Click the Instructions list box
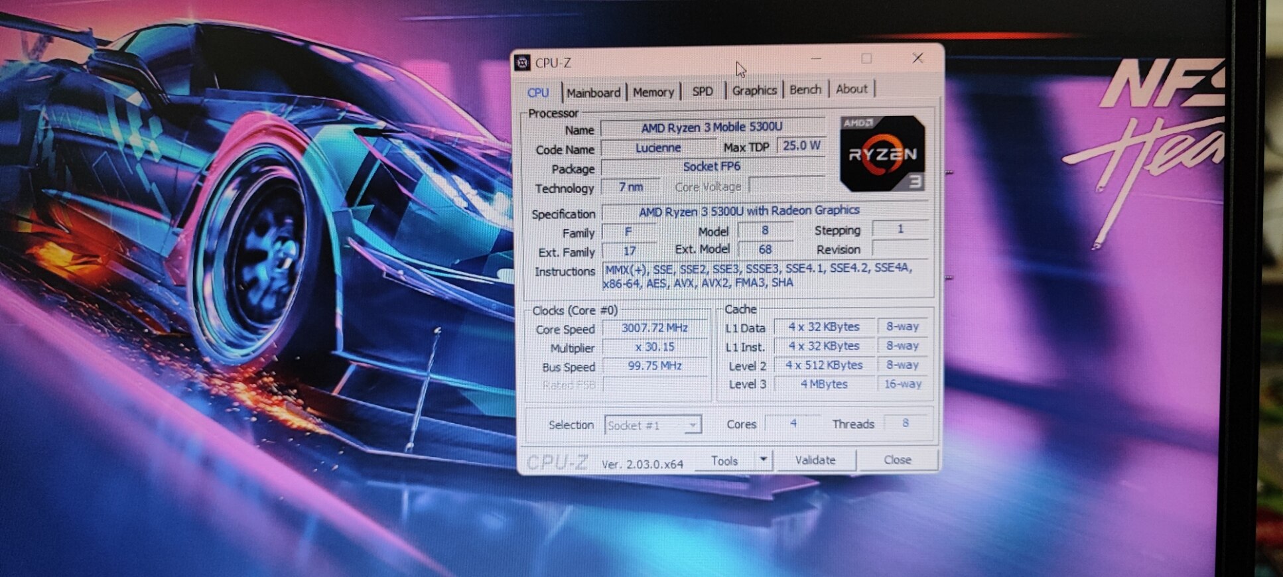 pyautogui.click(x=764, y=276)
